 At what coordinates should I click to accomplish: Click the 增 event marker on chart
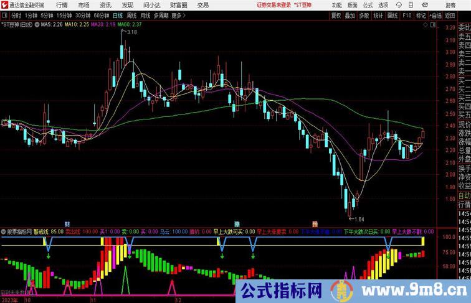(x=237, y=223)
